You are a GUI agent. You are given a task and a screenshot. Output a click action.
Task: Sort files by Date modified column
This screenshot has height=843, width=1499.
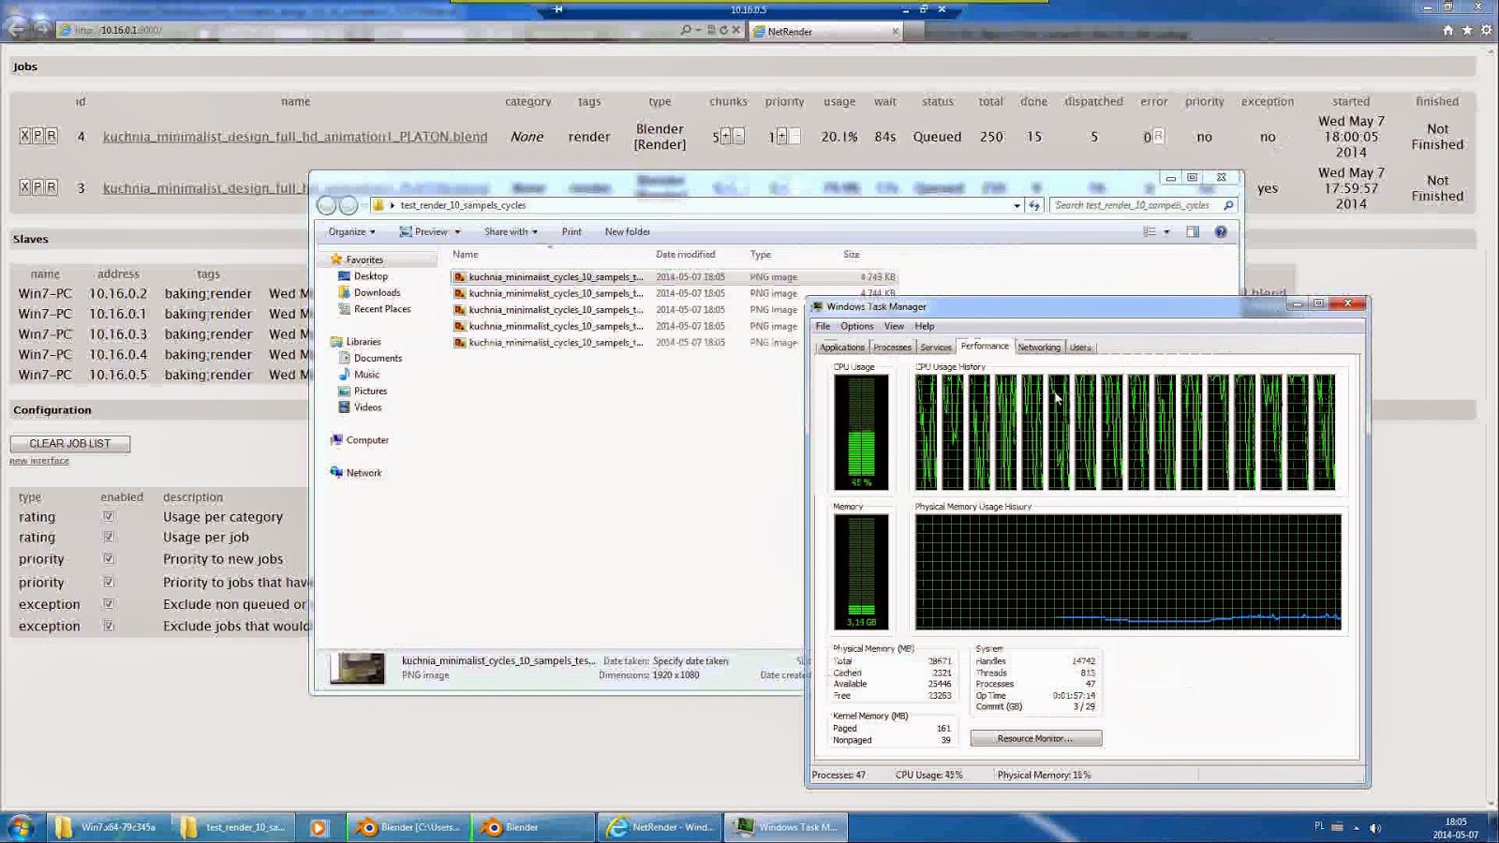(x=685, y=255)
